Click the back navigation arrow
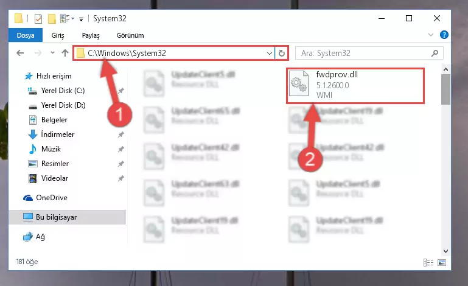The image size is (468, 286). pos(20,53)
